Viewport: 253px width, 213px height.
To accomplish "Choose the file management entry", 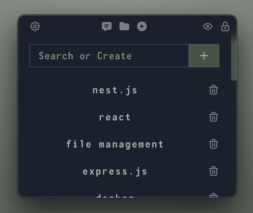I will [115, 144].
